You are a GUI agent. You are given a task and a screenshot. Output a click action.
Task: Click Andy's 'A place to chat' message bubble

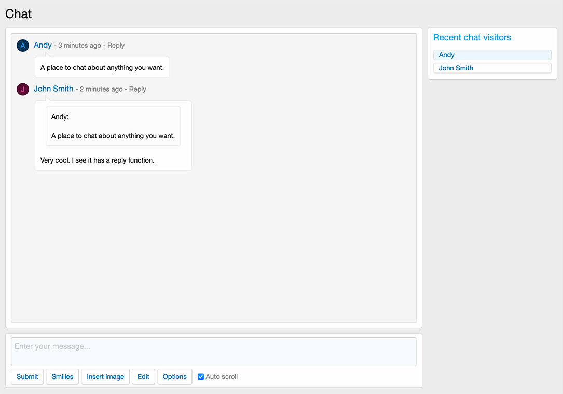[102, 68]
